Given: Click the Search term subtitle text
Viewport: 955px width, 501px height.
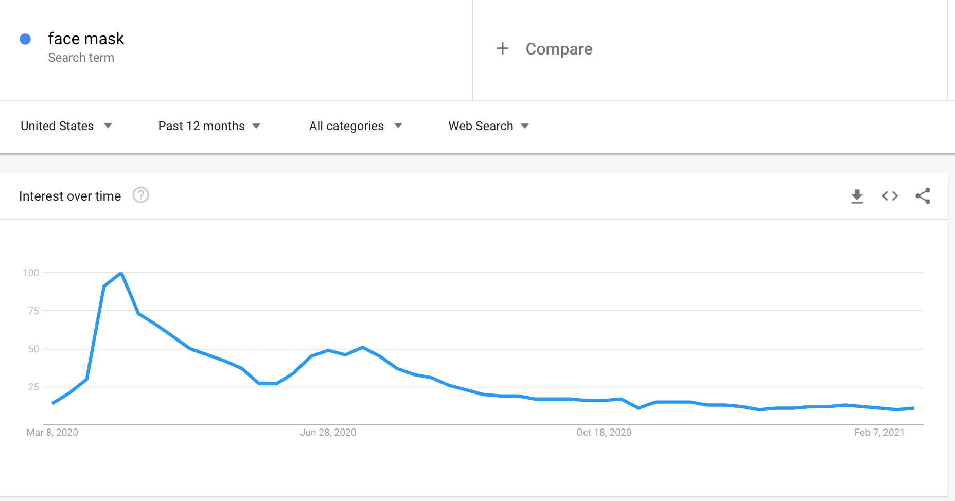Looking at the screenshot, I should 81,58.
